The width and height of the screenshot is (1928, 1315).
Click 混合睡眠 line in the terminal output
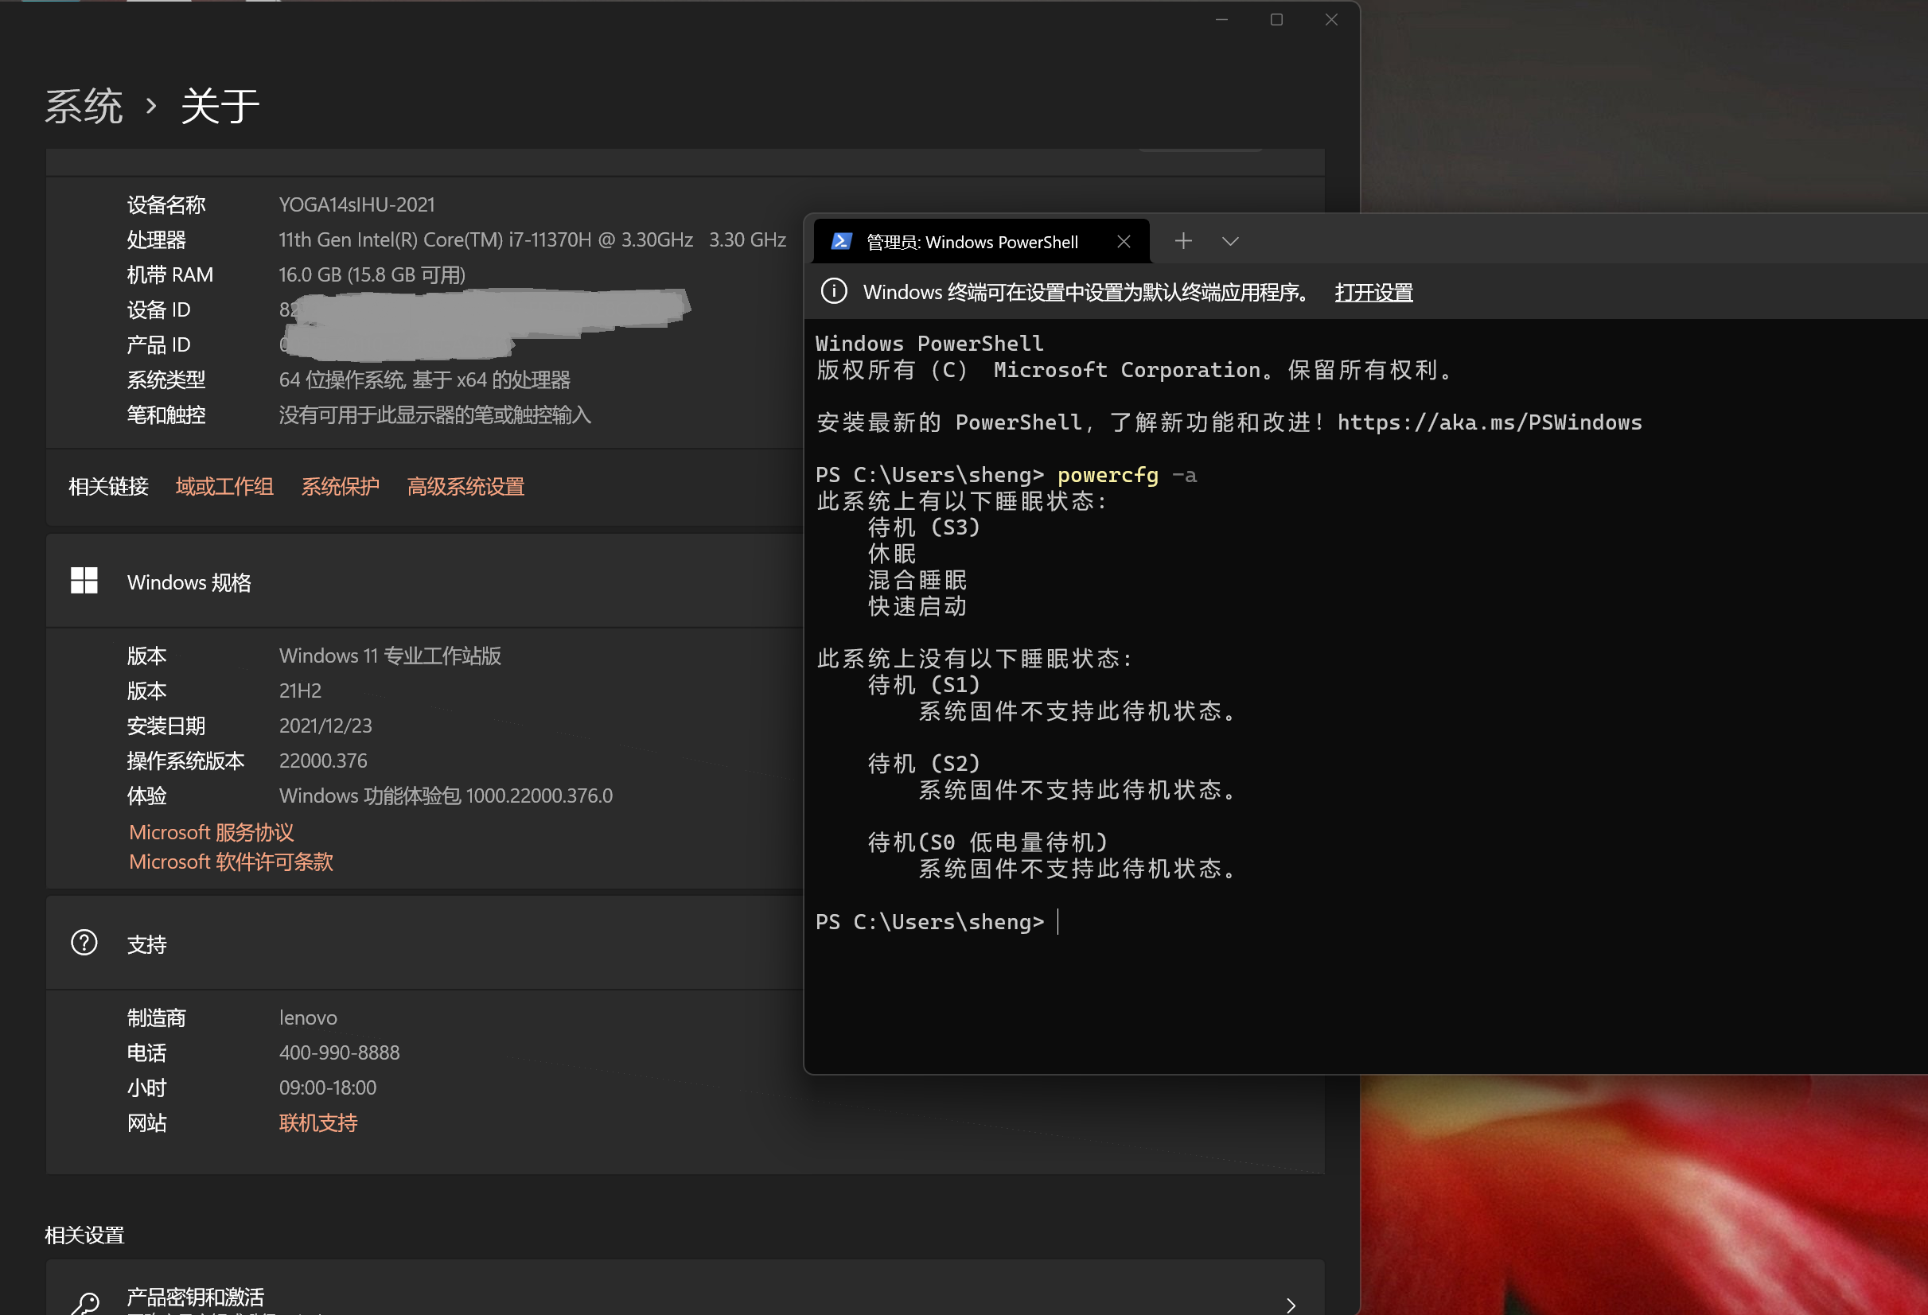pyautogui.click(x=917, y=580)
